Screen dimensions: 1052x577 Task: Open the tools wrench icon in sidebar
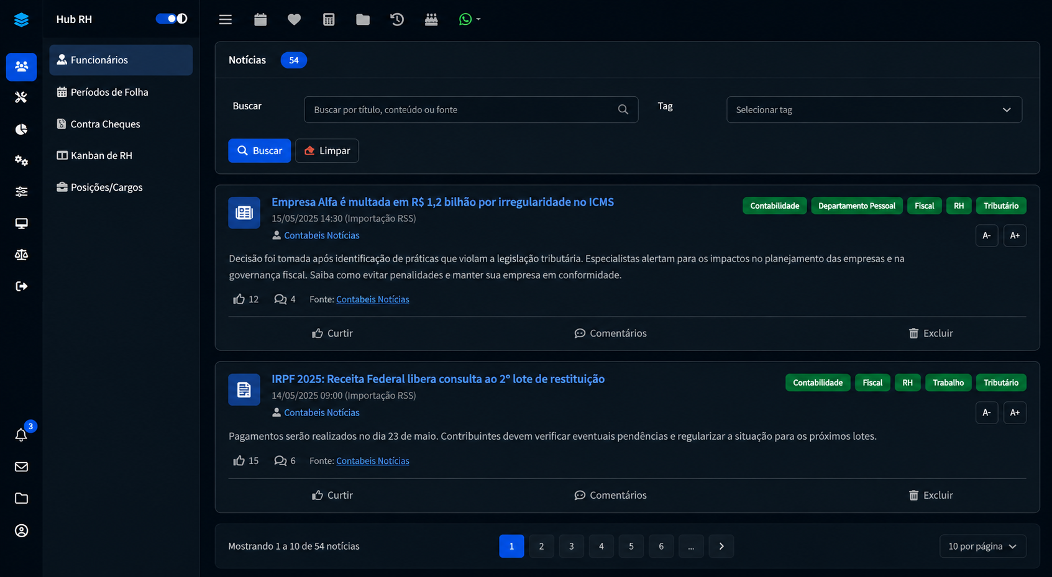21,98
